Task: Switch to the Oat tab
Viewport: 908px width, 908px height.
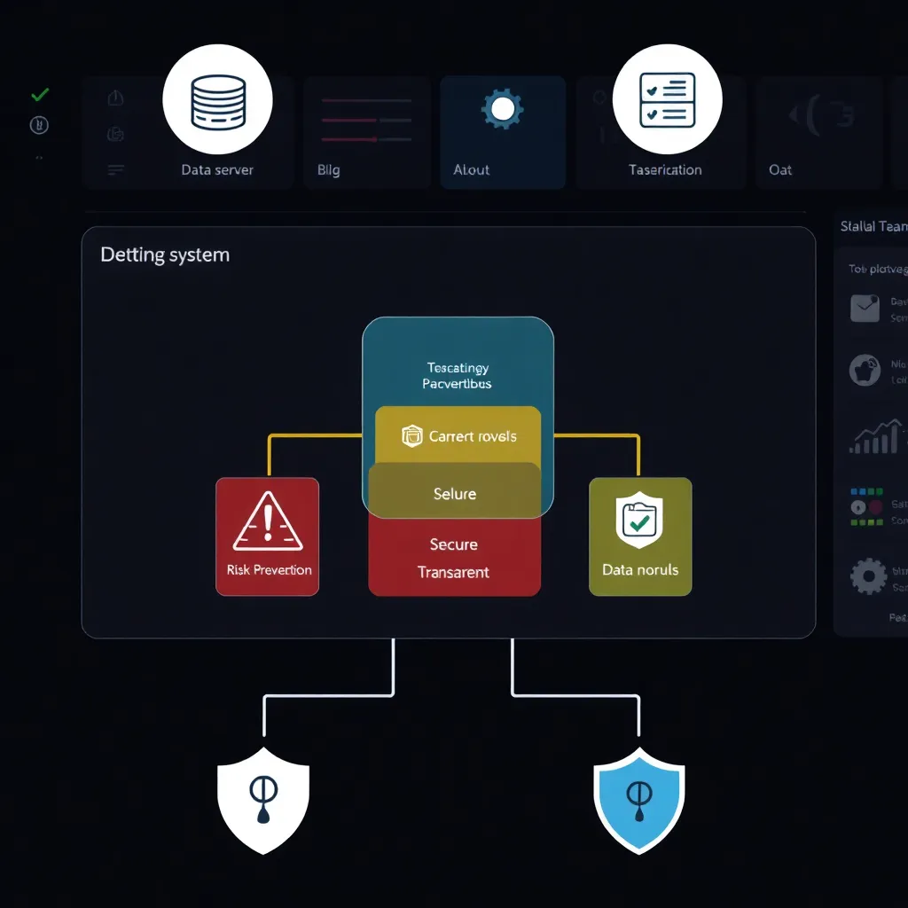Action: coord(816,132)
